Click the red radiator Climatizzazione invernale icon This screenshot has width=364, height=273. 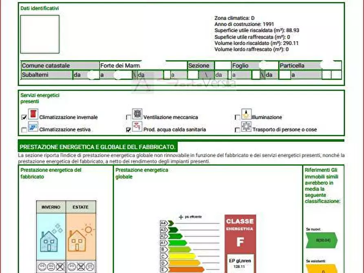33,114
